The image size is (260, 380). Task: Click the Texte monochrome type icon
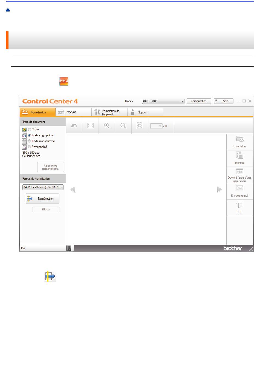[24, 141]
